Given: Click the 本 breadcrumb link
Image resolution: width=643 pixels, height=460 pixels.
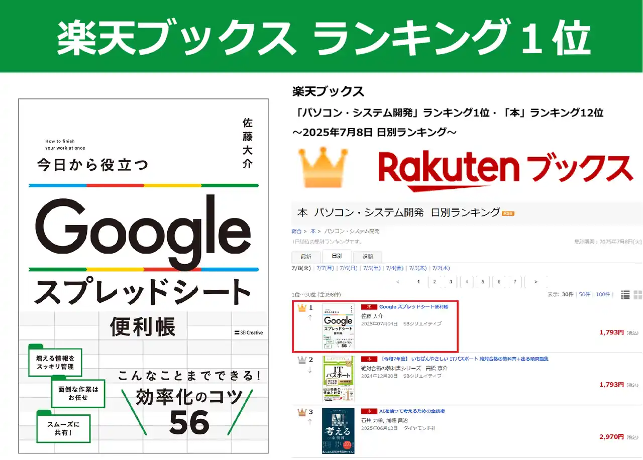Looking at the screenshot, I should 313,232.
